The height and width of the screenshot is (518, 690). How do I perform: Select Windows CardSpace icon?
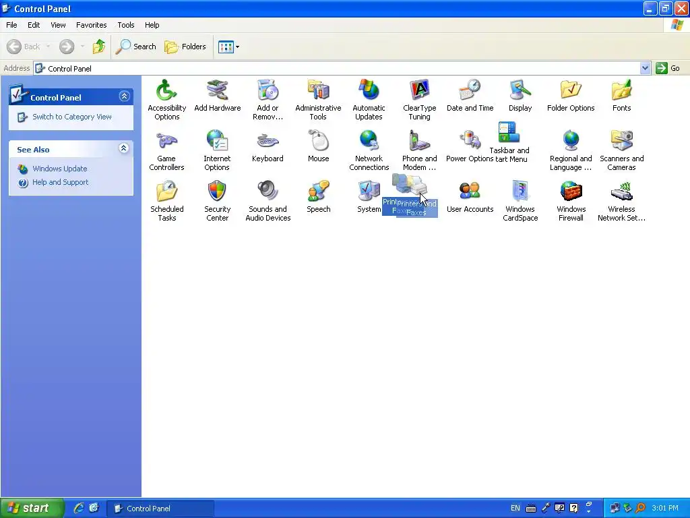pyautogui.click(x=520, y=192)
